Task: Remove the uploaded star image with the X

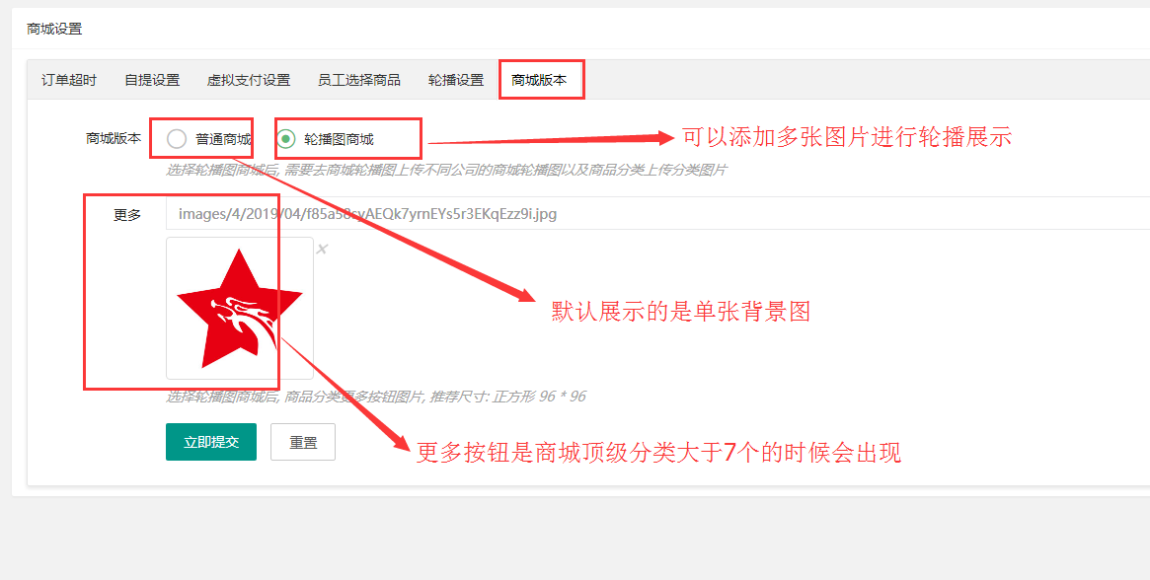Action: pyautogui.click(x=321, y=250)
